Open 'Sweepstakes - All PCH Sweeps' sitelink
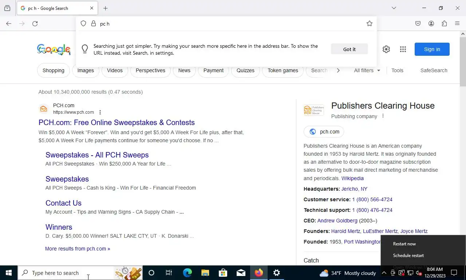Image resolution: width=466 pixels, height=280 pixels. (x=97, y=155)
